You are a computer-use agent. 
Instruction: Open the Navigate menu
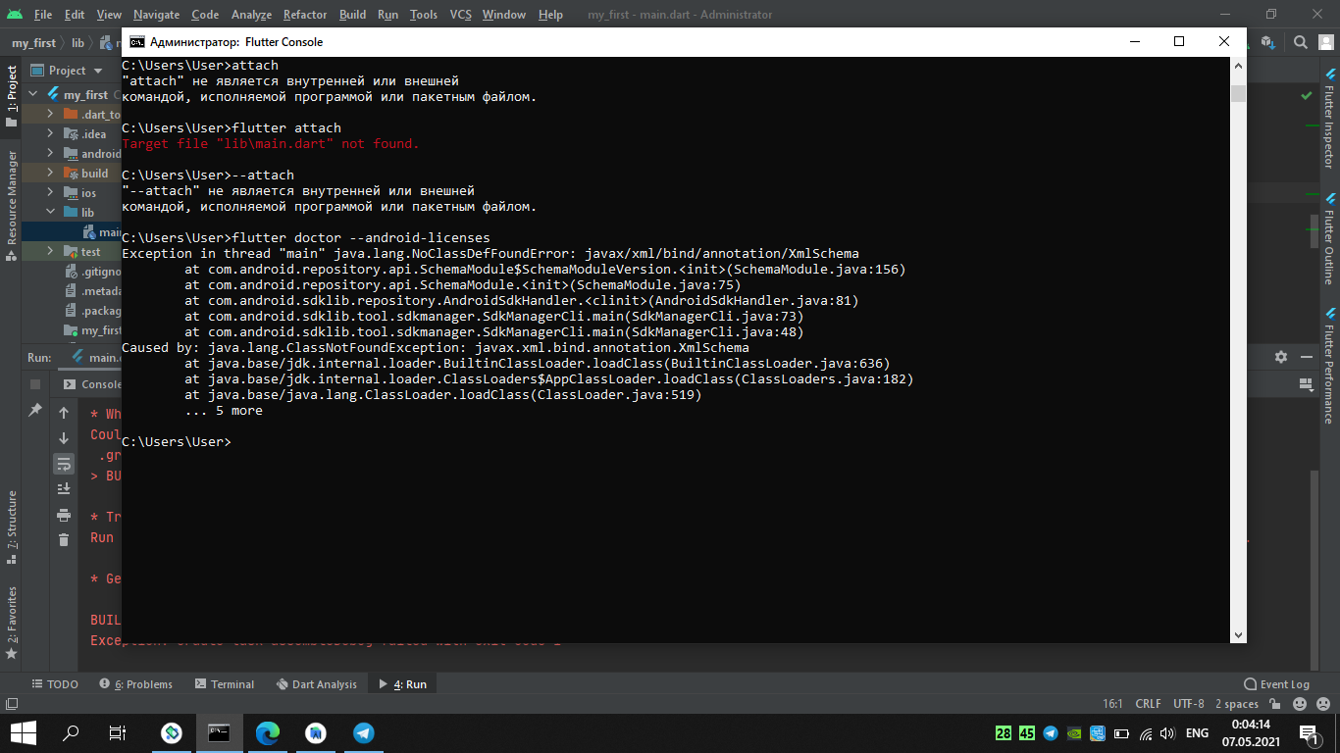point(156,15)
